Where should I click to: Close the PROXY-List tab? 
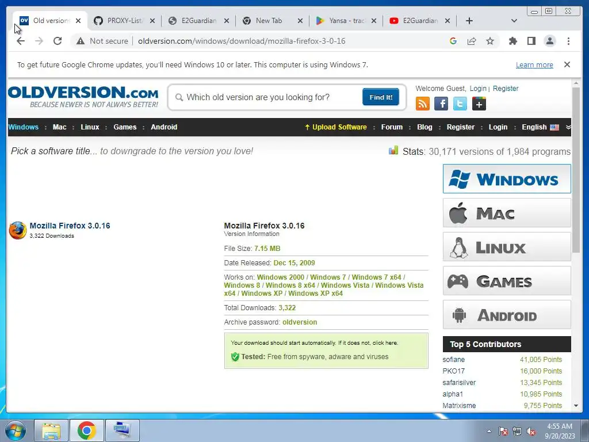click(152, 21)
